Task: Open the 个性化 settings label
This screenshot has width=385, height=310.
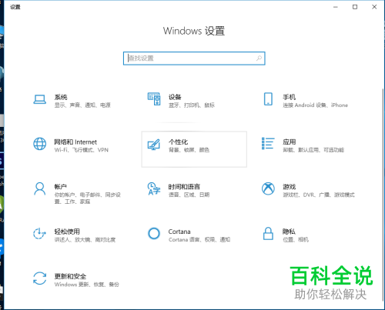Action: [178, 142]
